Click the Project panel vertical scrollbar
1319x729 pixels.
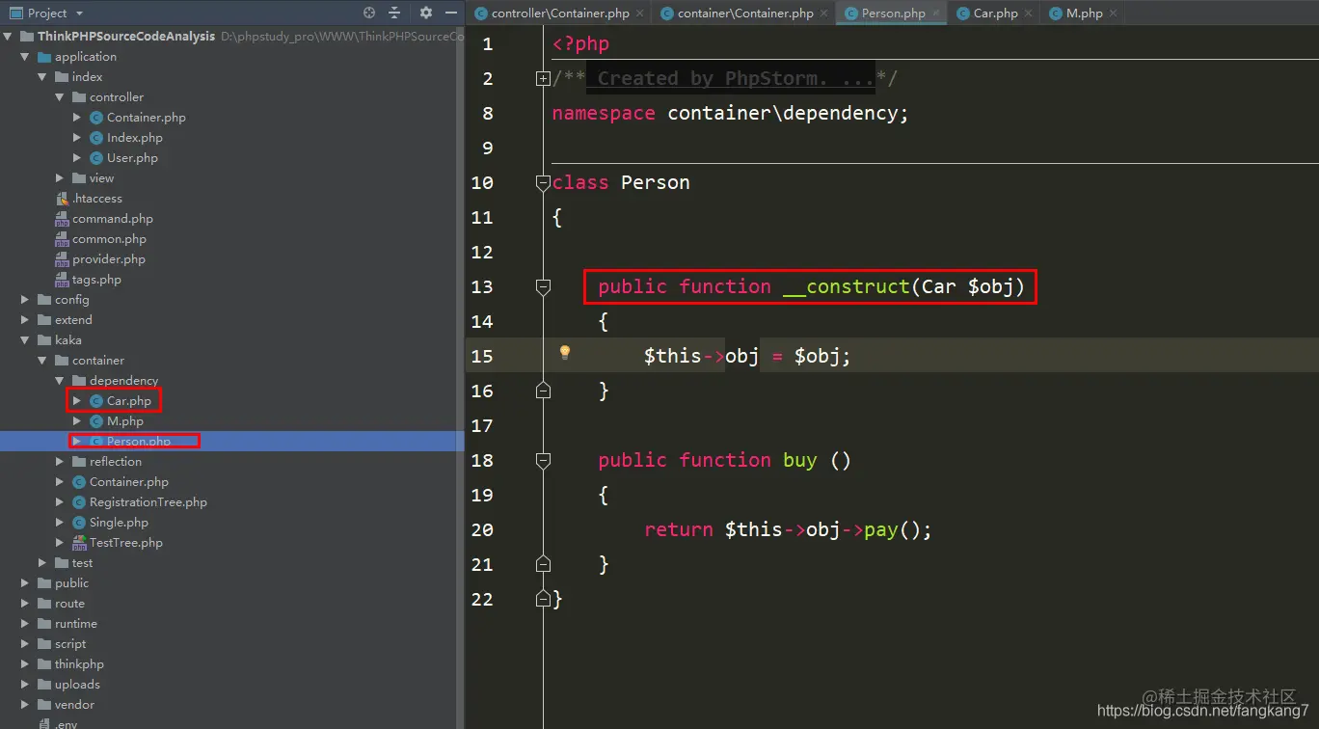[x=460, y=376]
